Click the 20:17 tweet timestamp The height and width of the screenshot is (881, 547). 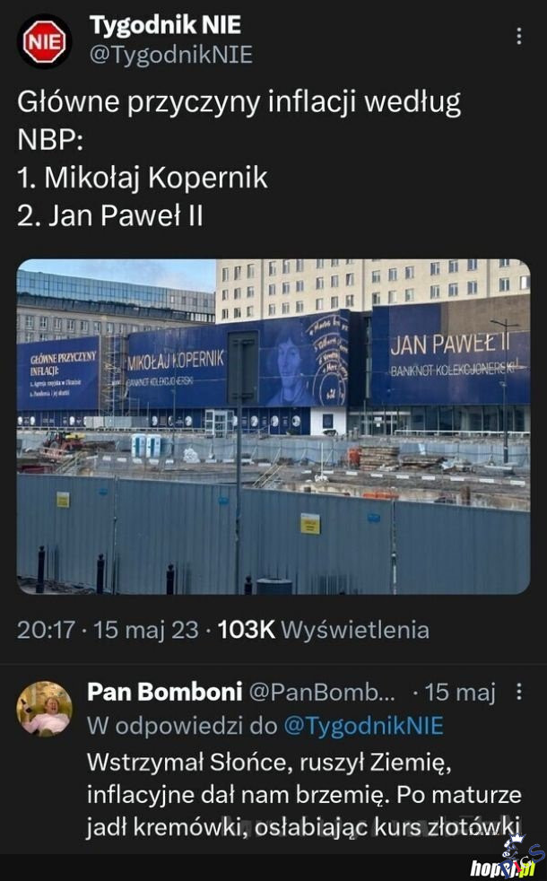coord(46,630)
